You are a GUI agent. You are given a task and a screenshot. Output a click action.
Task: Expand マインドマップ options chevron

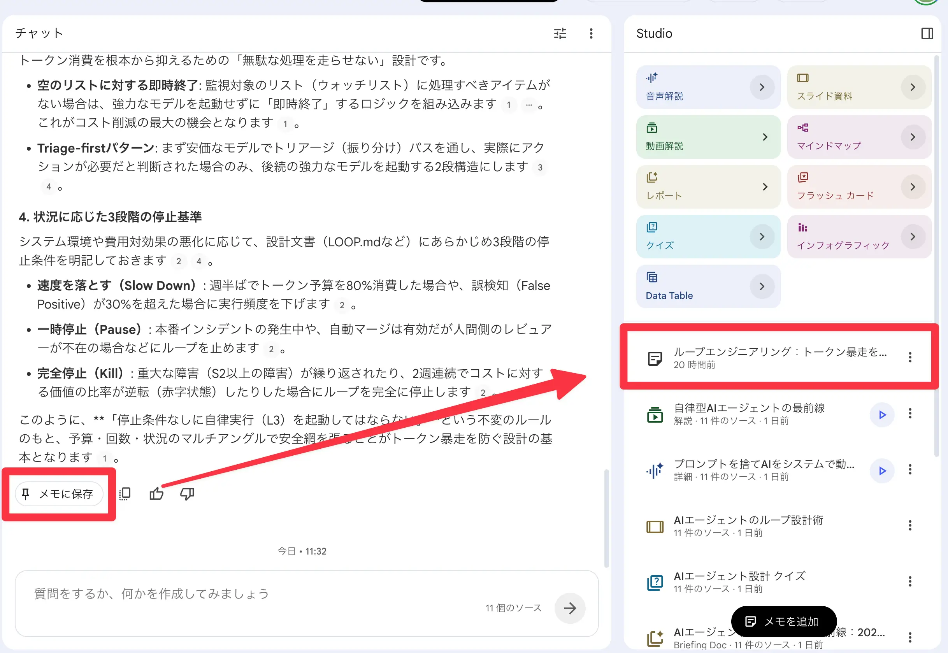point(913,137)
